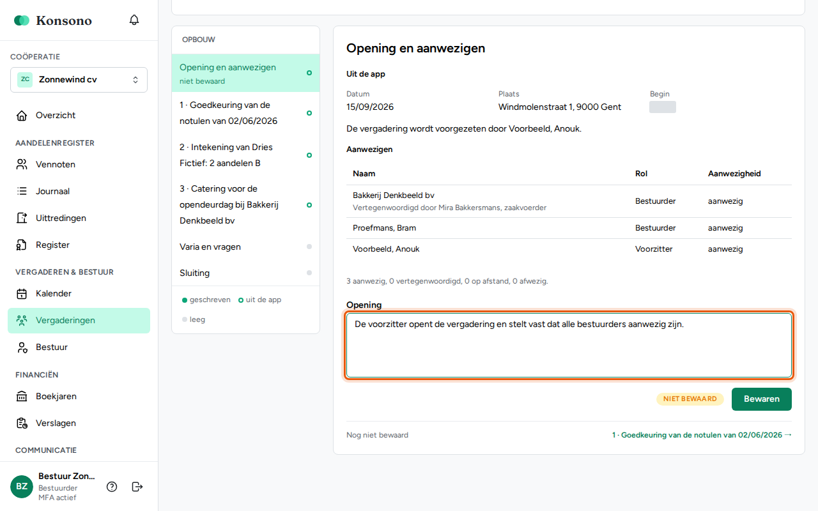Viewport: 818px width, 511px height.
Task: Click the ZC cooperative badge
Action: 25,80
